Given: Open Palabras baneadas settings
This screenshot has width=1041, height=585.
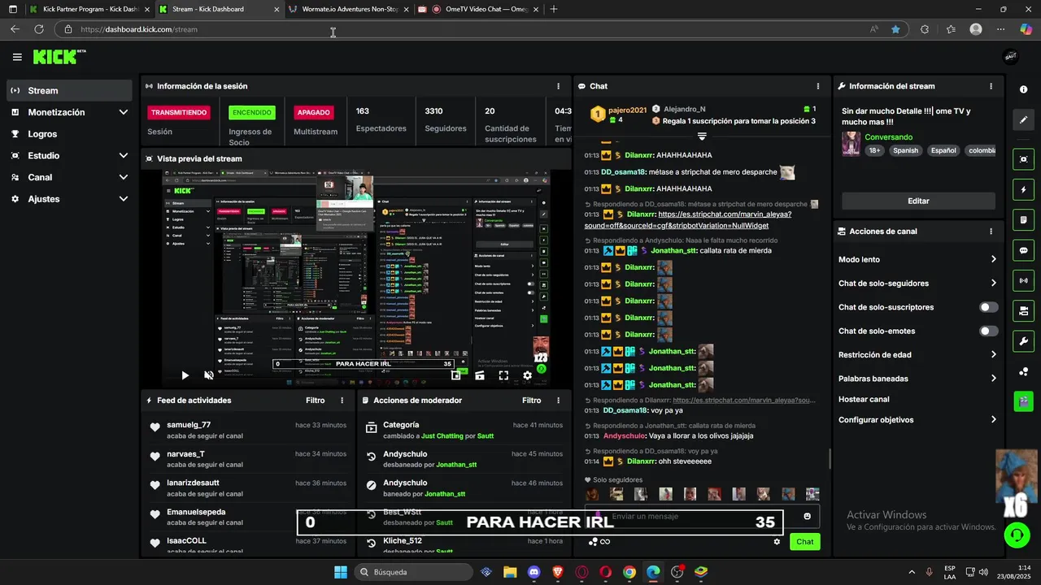Looking at the screenshot, I should [917, 379].
